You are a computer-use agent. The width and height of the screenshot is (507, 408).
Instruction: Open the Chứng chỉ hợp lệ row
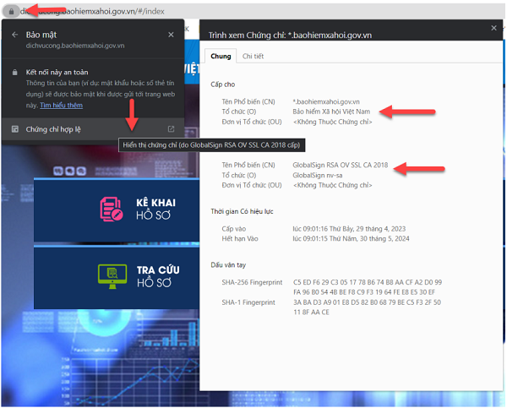pos(93,129)
